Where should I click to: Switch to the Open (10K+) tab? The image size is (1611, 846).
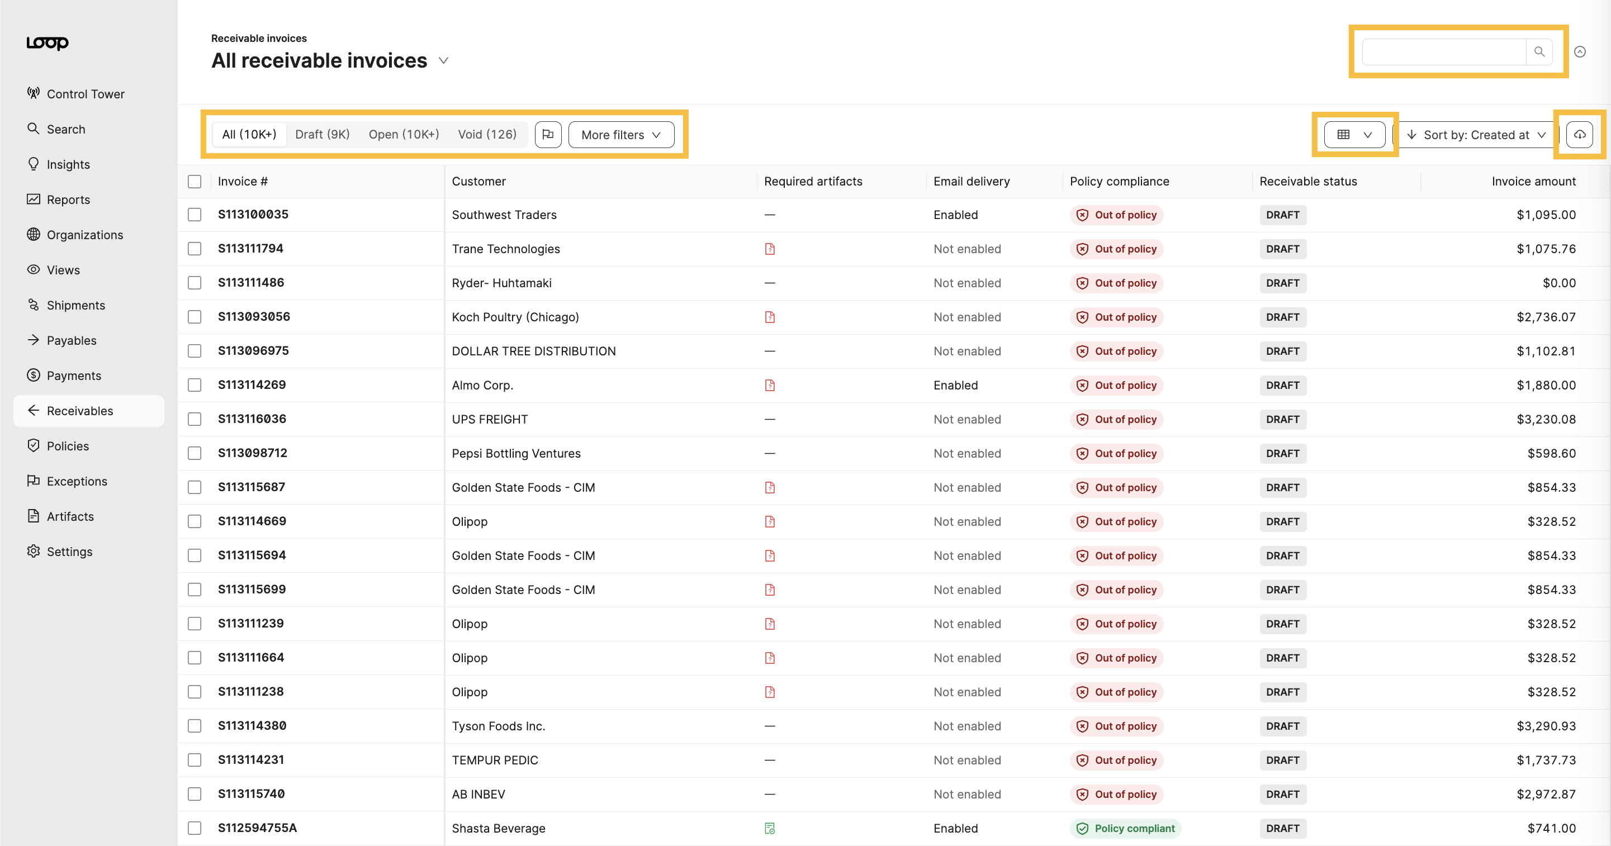pos(404,135)
